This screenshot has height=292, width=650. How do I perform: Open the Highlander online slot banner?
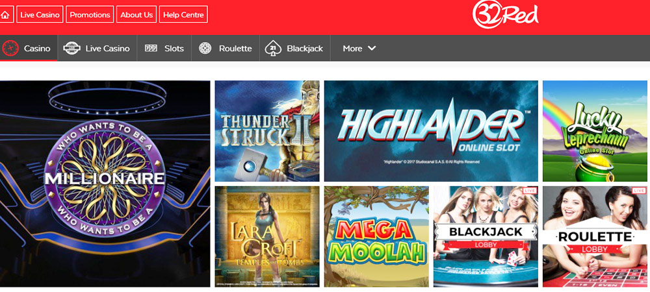point(431,131)
